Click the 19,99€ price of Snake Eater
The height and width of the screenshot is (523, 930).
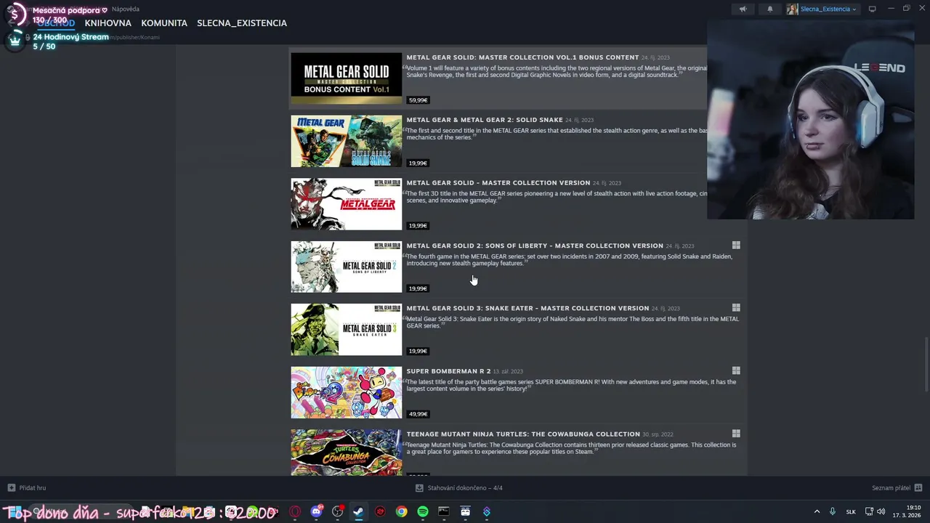tap(418, 351)
